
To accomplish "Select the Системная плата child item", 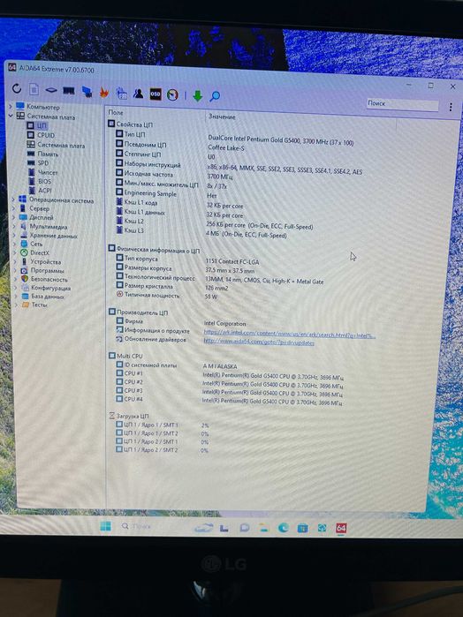I will point(56,145).
